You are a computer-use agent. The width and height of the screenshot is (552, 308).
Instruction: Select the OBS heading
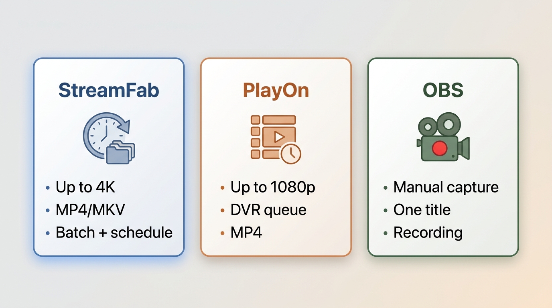tap(443, 90)
